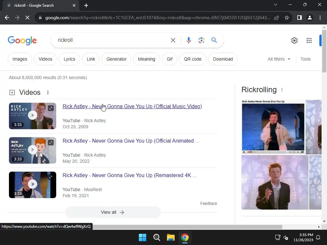Viewport: 327px width, 245px height.
Task: Select the Gif filter chip
Action: (x=170, y=59)
